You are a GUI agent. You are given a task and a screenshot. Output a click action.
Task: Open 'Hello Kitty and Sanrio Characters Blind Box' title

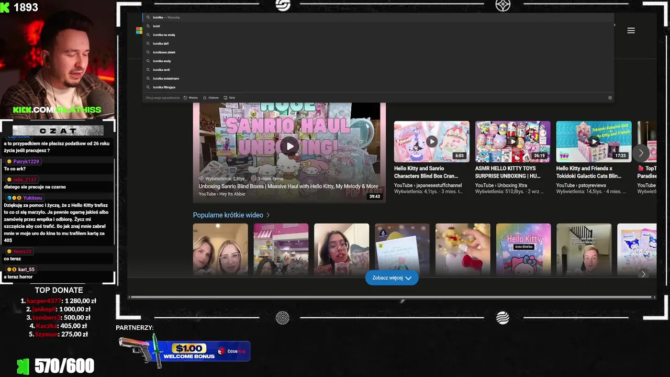coord(426,172)
